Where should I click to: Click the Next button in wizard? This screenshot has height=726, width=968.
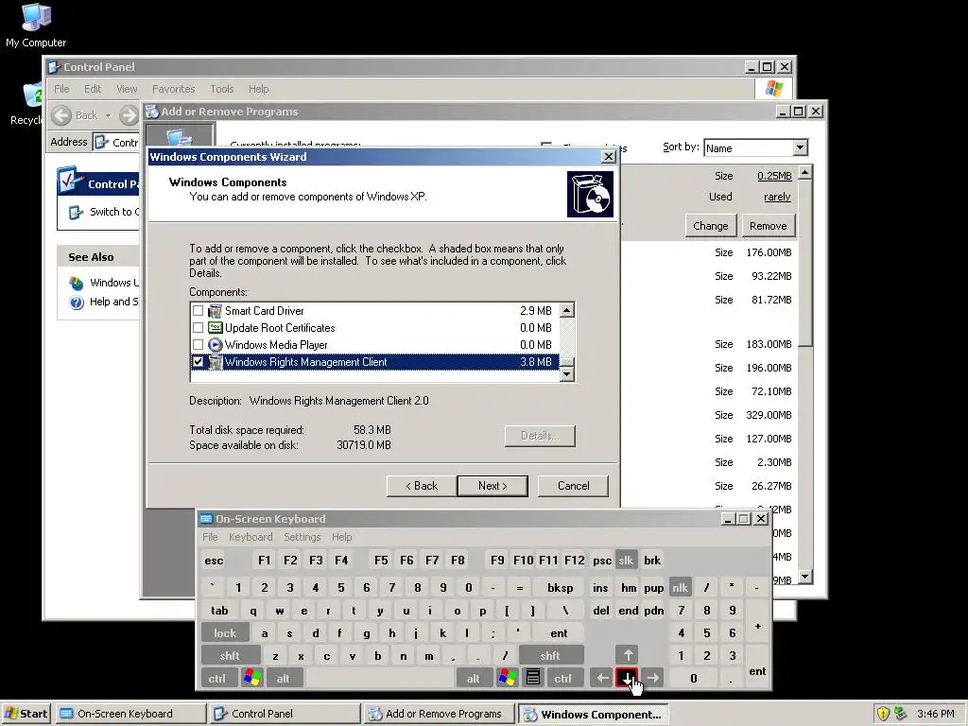493,486
